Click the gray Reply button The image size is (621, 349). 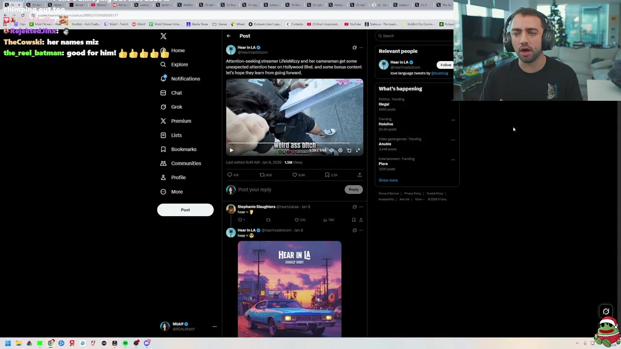click(354, 190)
